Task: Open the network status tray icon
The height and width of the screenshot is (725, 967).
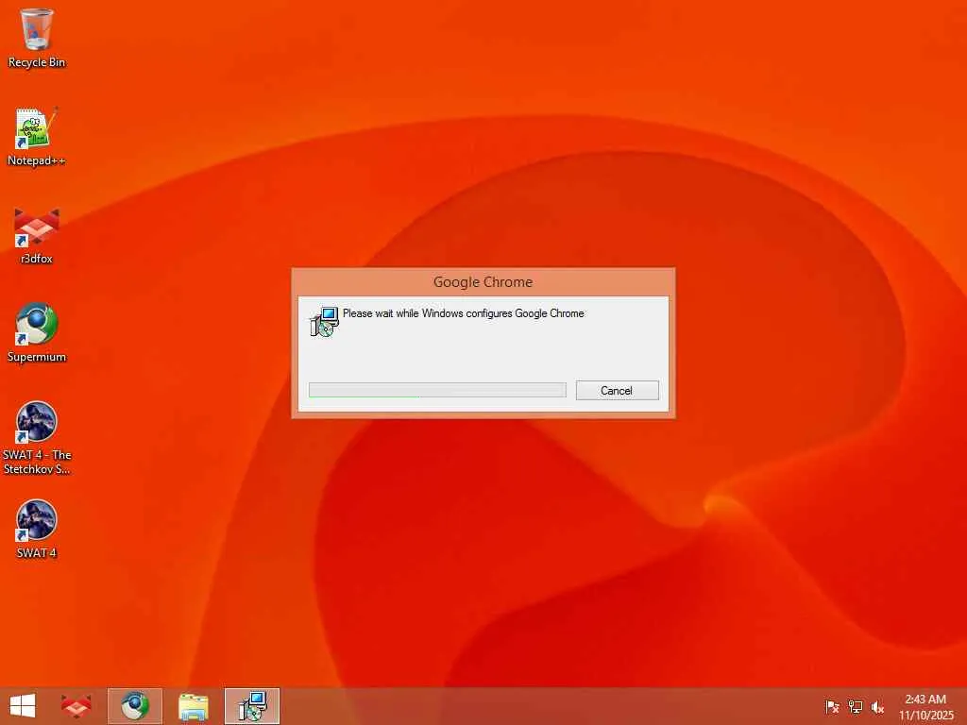Action: (855, 706)
